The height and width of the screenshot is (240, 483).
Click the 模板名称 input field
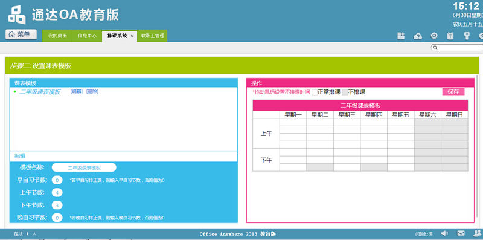[x=84, y=167]
